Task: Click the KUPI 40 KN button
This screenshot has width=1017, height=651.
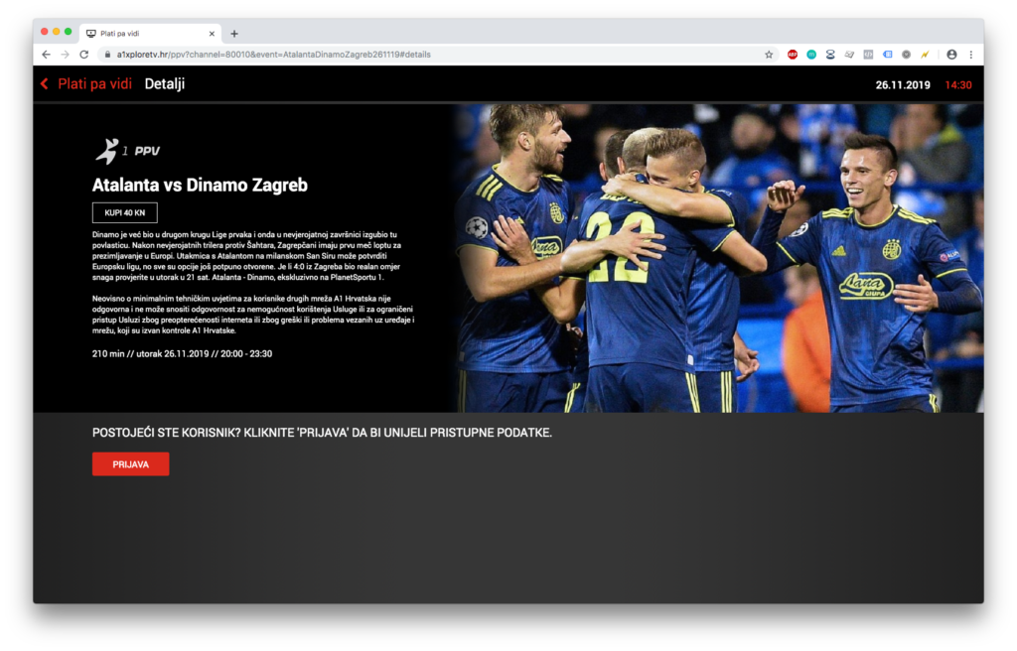Action: click(x=125, y=212)
